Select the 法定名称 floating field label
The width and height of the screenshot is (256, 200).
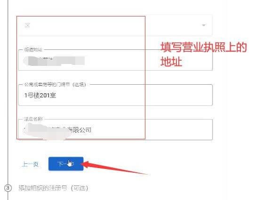33,119
